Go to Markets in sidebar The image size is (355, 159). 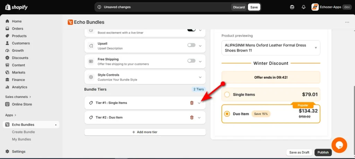(x=19, y=72)
